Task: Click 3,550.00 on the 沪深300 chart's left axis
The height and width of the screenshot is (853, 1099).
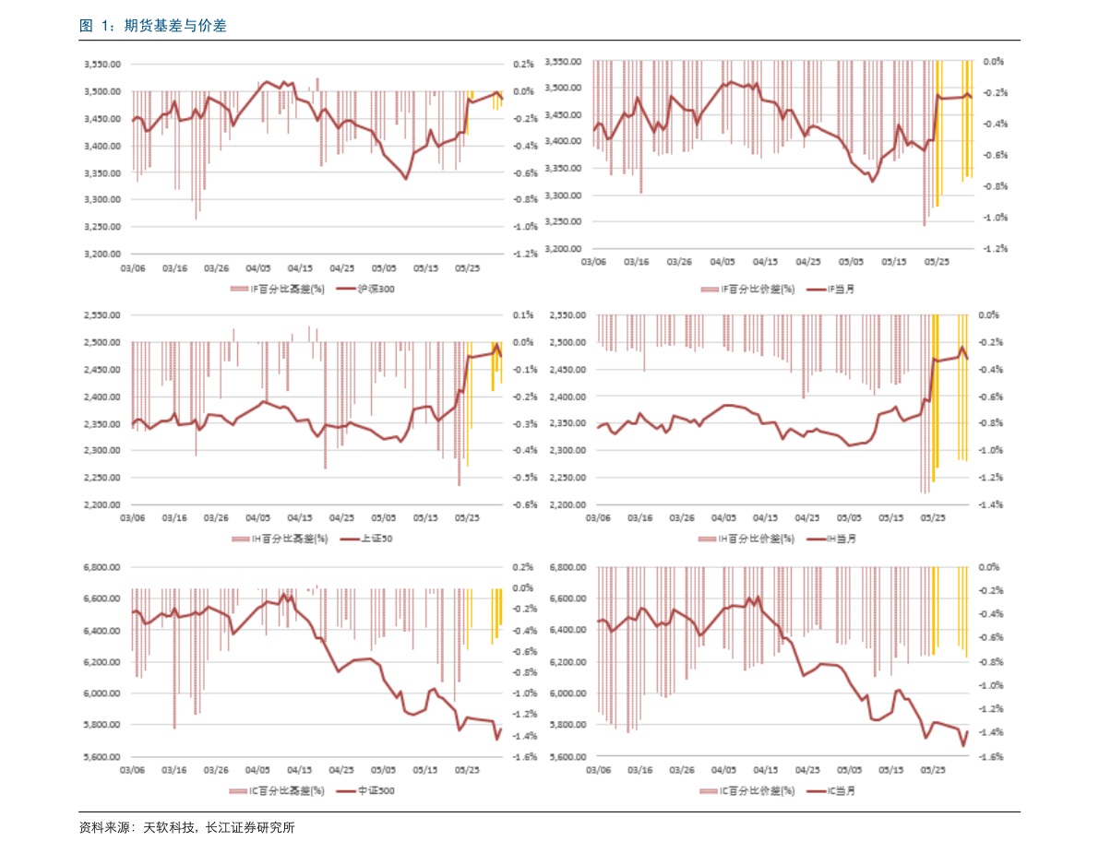Action: (102, 65)
